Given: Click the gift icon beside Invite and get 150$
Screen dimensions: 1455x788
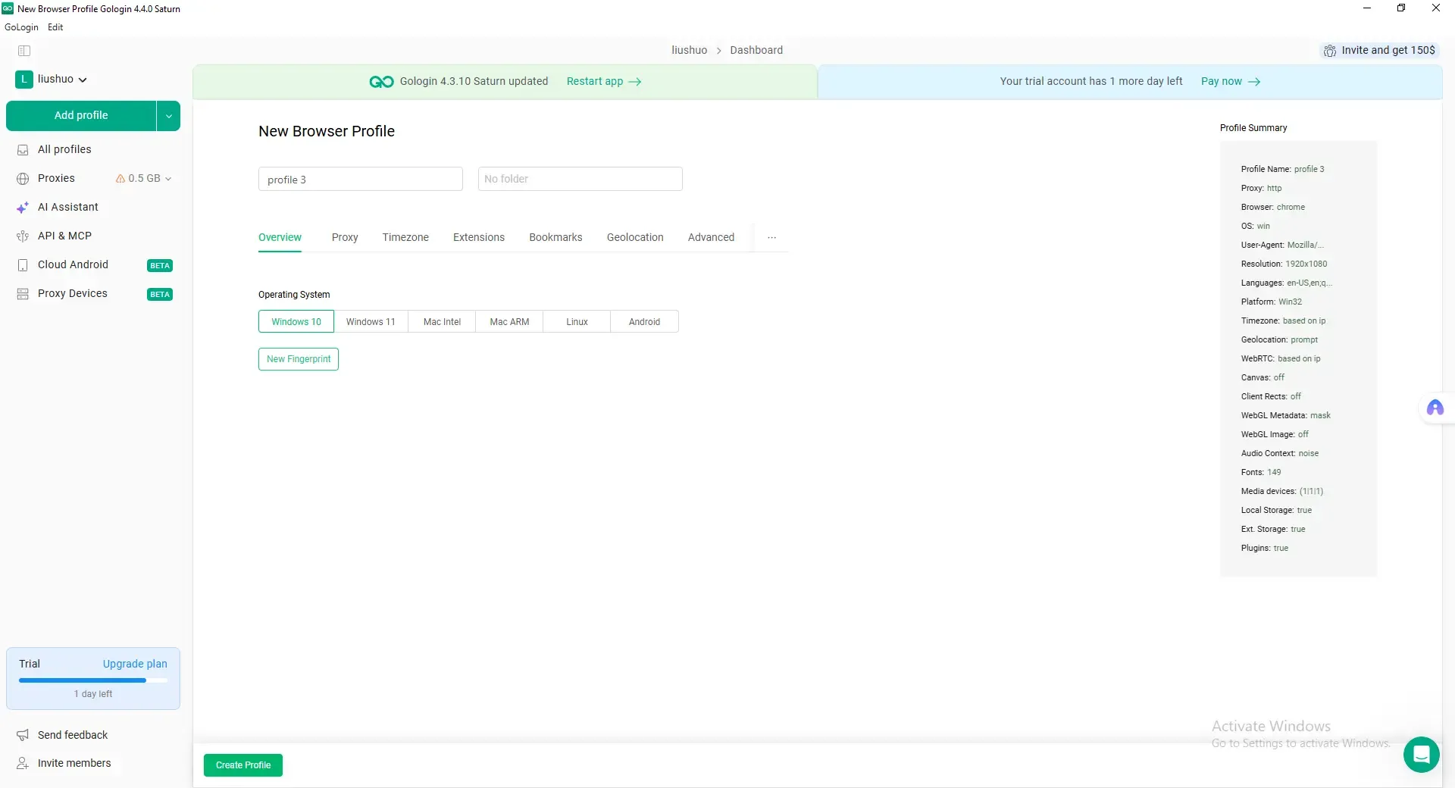Looking at the screenshot, I should [x=1330, y=51].
